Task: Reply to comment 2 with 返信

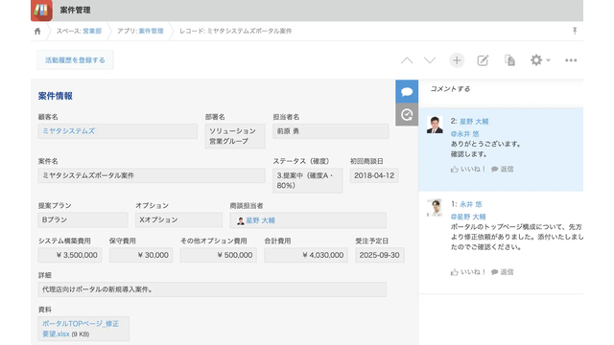Action: [x=503, y=169]
